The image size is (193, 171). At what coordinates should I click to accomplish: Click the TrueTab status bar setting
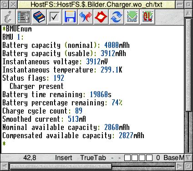click(93, 158)
